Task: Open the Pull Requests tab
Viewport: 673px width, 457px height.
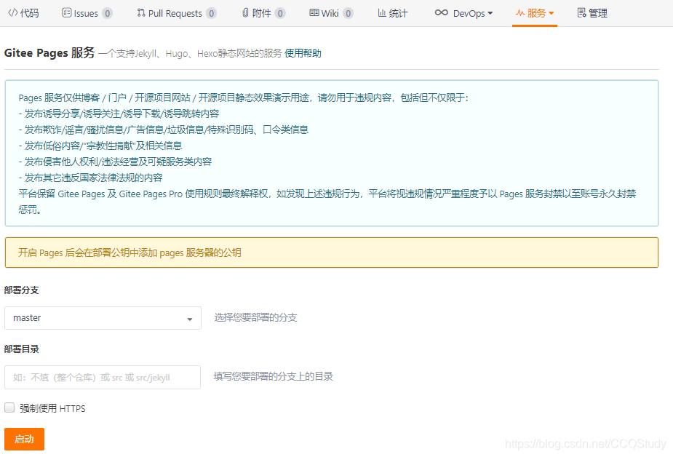Action: coord(176,13)
